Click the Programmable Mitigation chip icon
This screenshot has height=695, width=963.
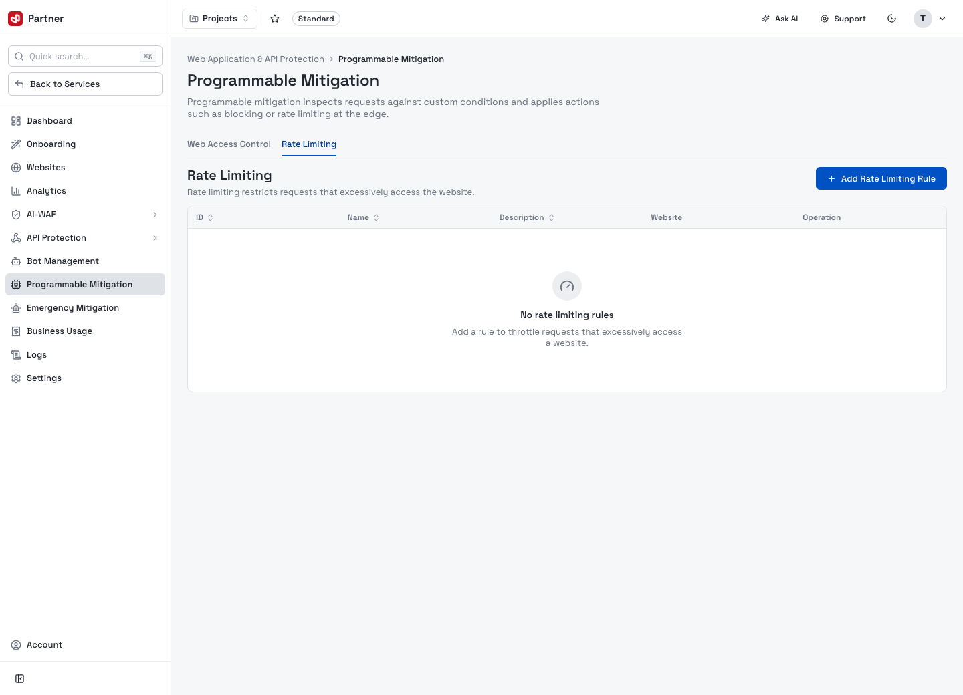[16, 285]
